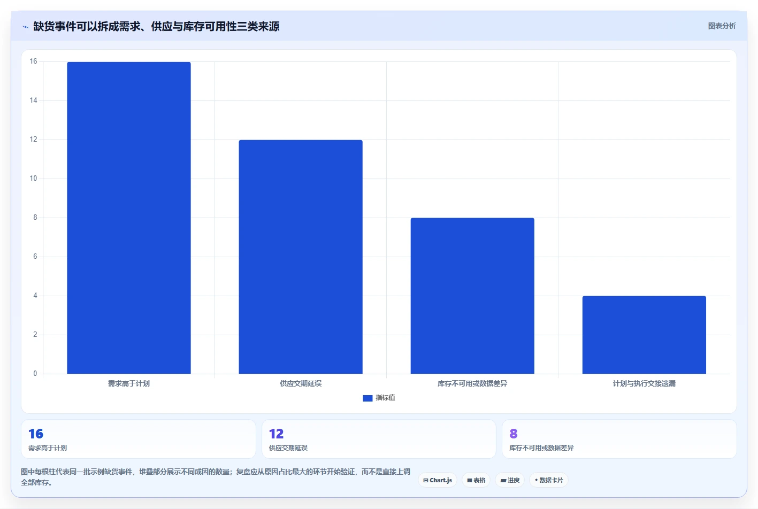Click the 供应交期延误 data card caption
758x509 pixels.
(288, 448)
